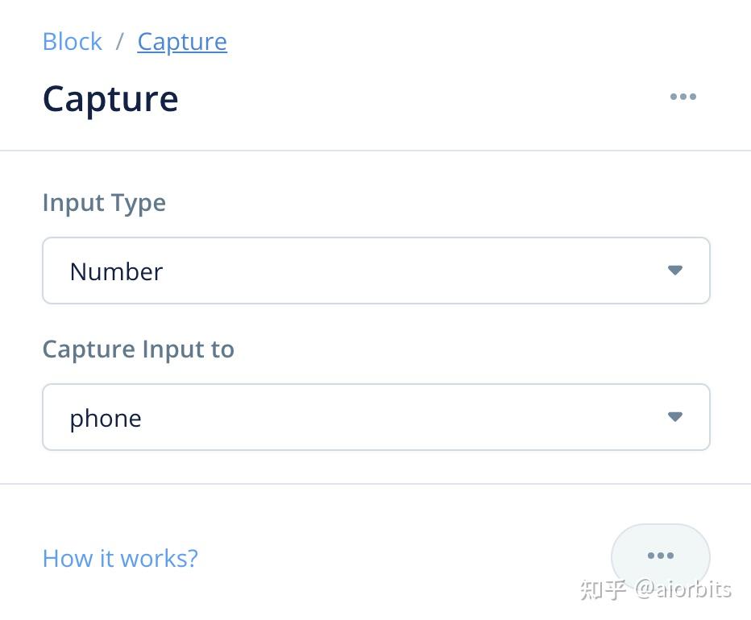
Task: Click the divider line above How it works
Action: pyautogui.click(x=375, y=484)
